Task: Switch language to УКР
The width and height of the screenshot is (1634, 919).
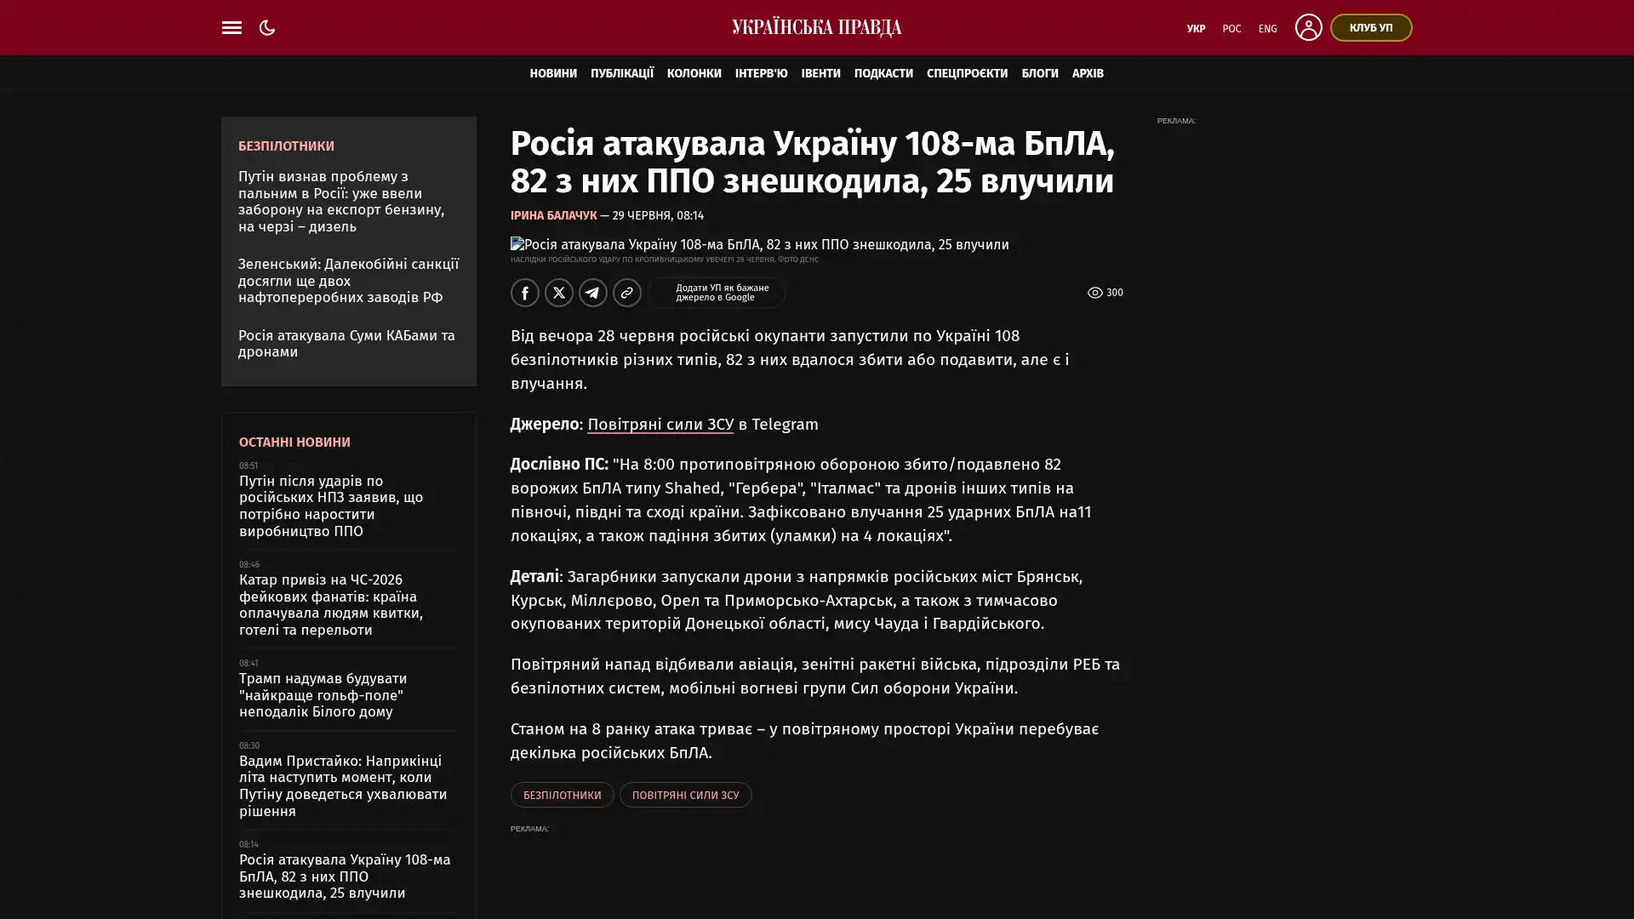Action: [1196, 28]
